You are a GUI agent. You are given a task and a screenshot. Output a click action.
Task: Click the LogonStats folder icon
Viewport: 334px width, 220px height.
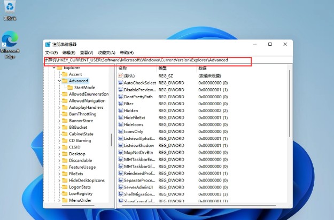click(65, 187)
